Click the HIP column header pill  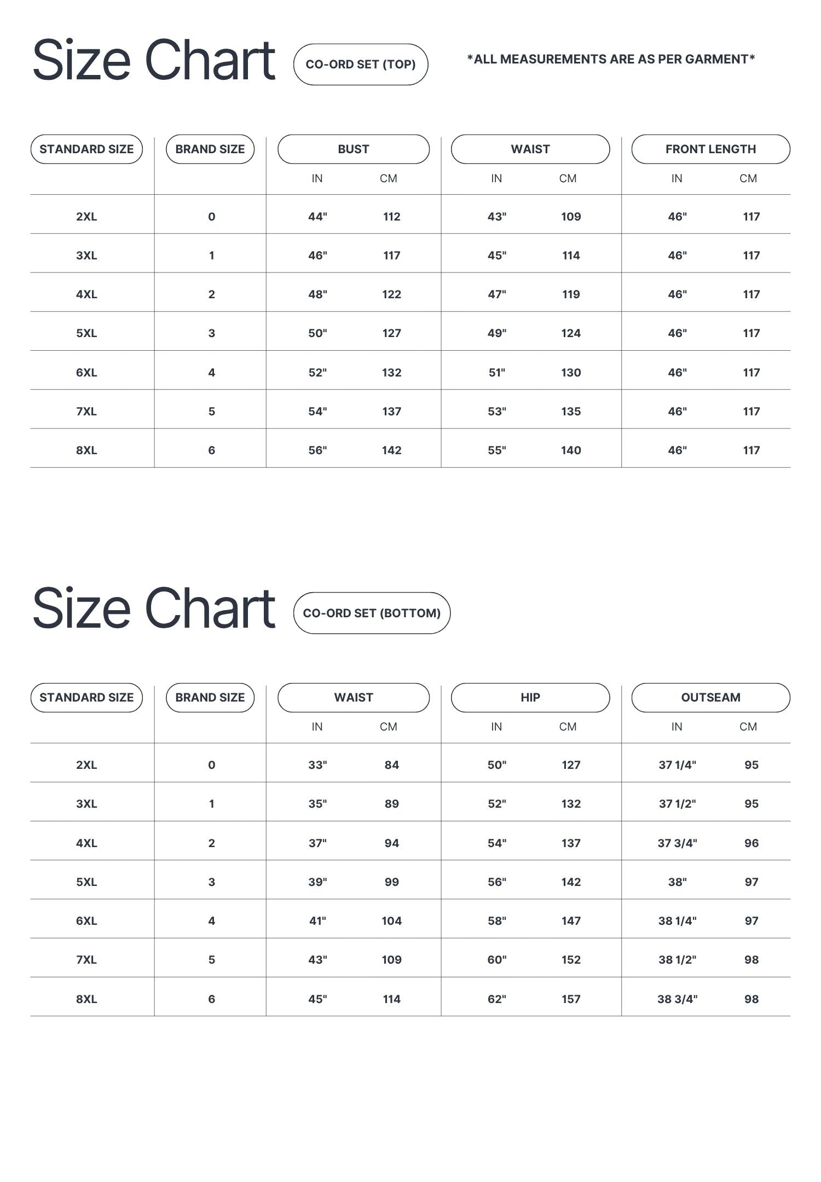click(530, 698)
